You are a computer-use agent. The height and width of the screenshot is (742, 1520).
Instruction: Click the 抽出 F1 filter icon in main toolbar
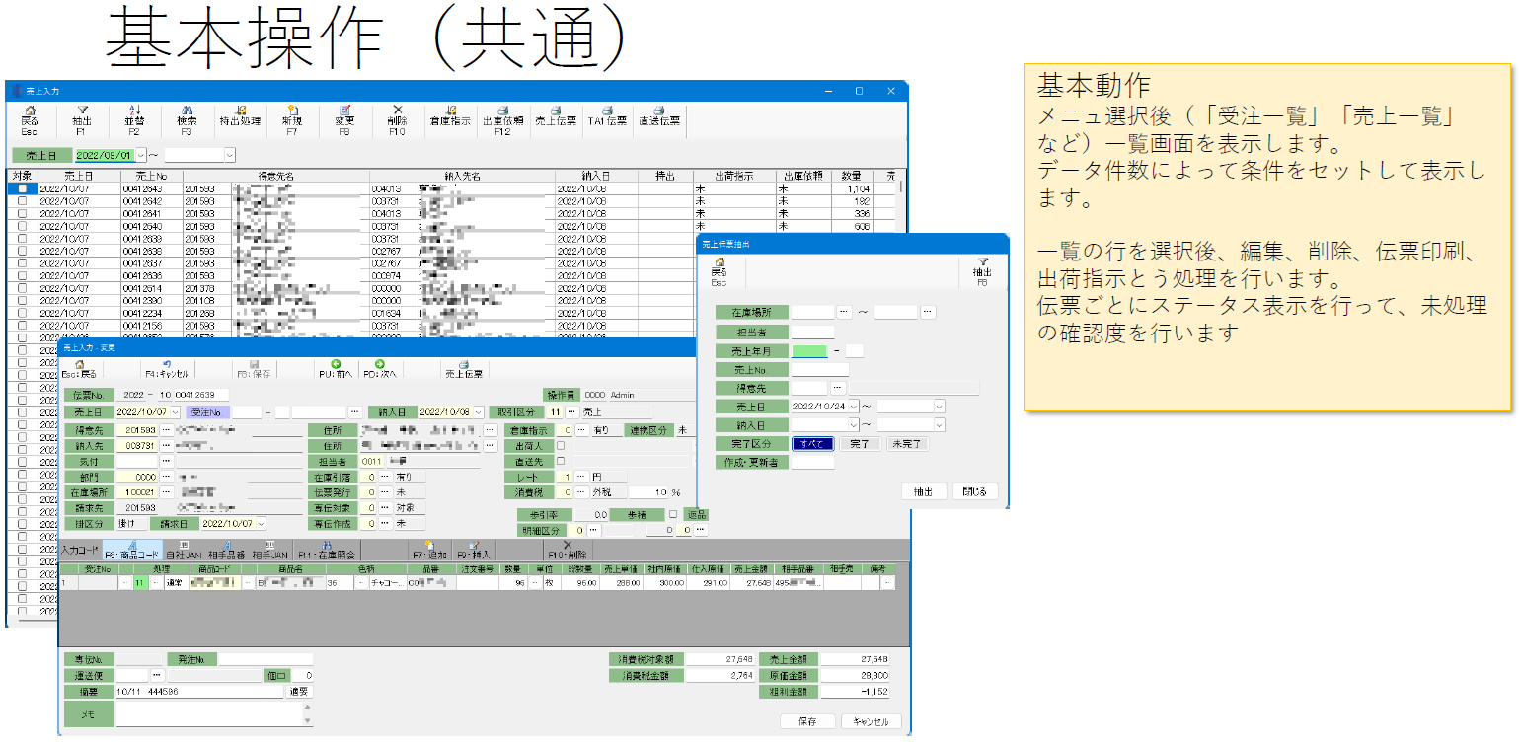pos(82,118)
